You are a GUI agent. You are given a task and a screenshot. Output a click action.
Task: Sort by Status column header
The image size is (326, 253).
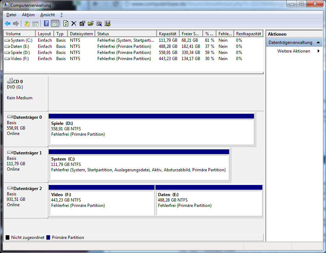click(126, 33)
